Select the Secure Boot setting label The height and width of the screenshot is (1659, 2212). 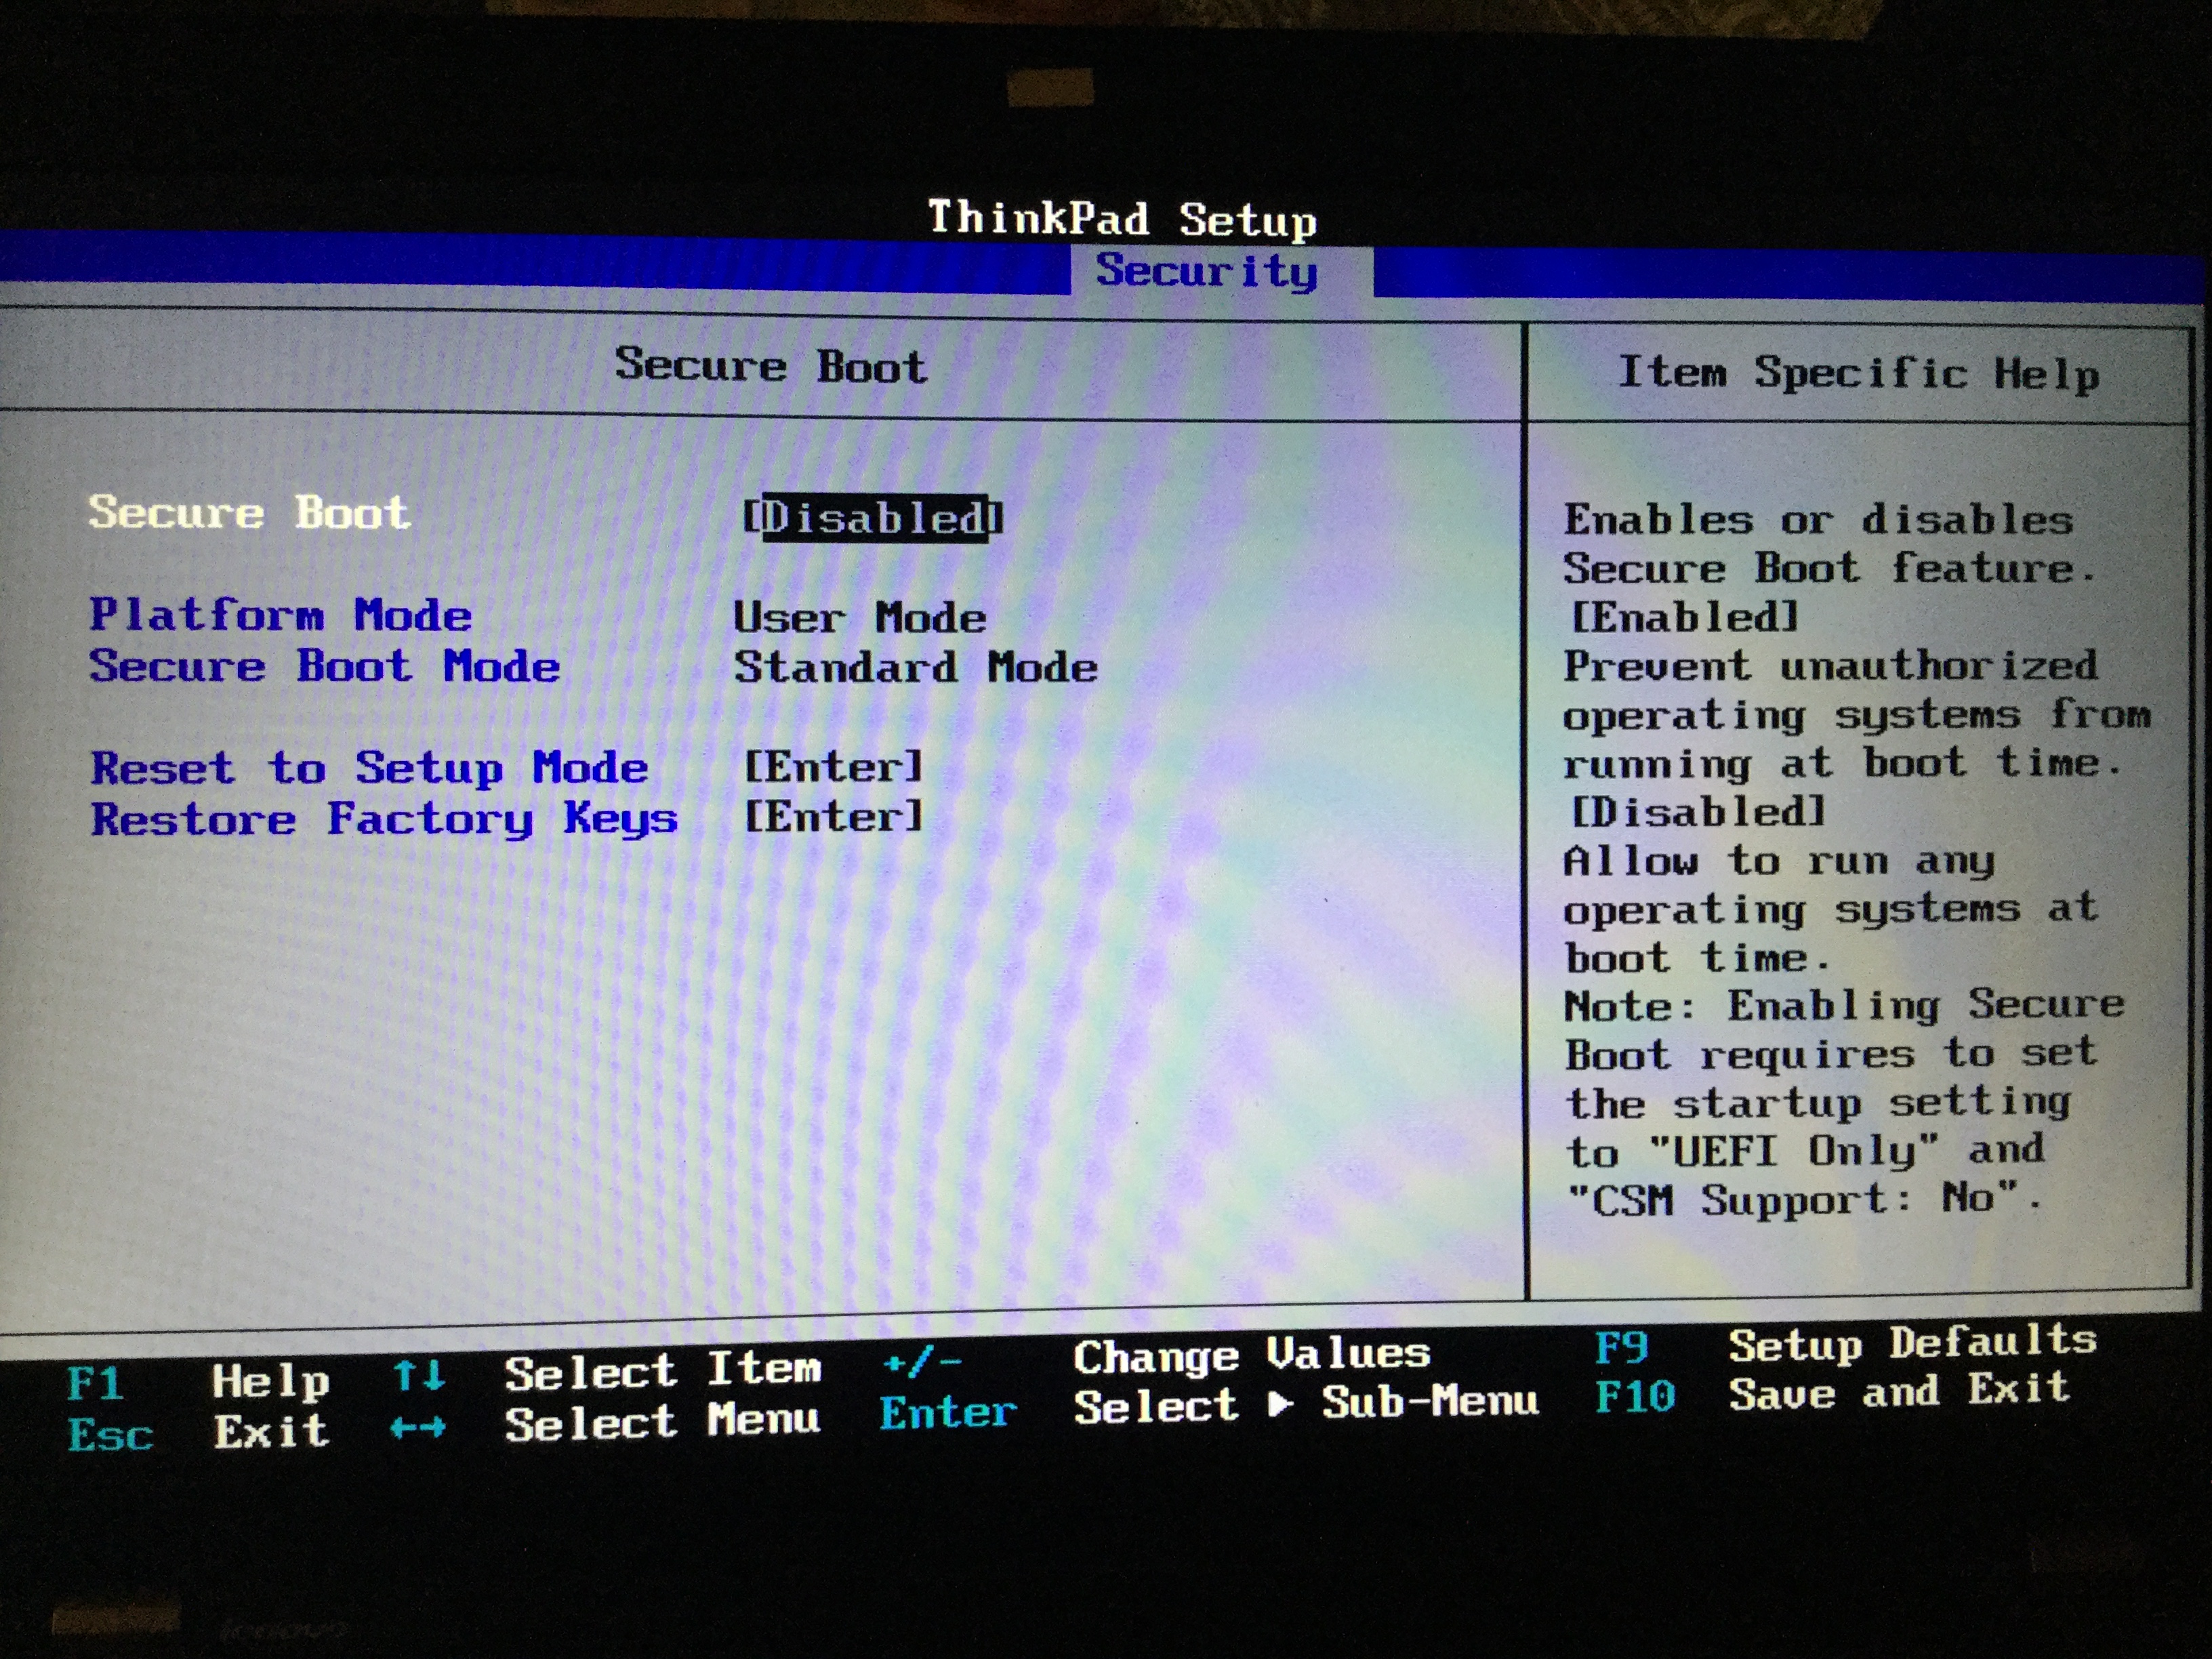pyautogui.click(x=249, y=513)
